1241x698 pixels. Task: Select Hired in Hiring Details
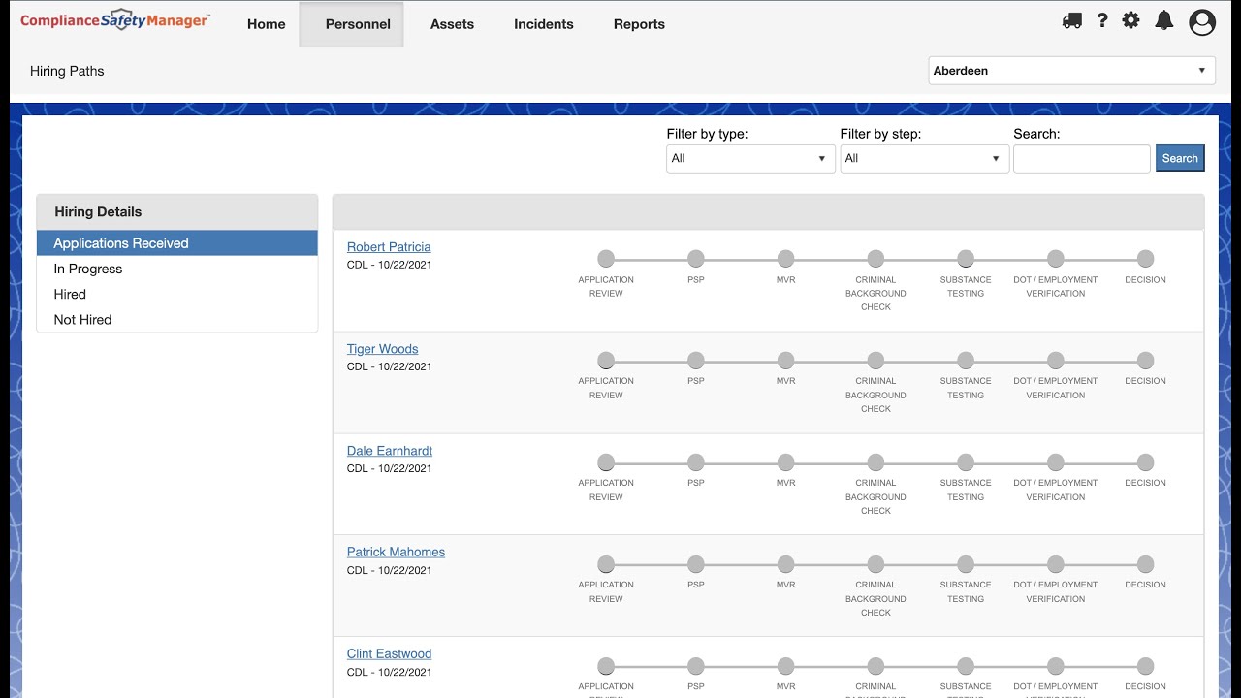[177, 294]
